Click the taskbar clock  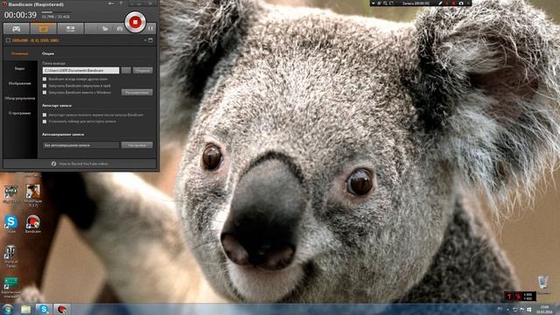coord(544,309)
